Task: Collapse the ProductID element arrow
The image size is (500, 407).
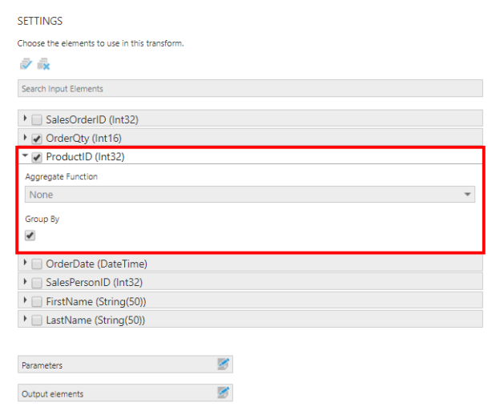Action: click(25, 156)
